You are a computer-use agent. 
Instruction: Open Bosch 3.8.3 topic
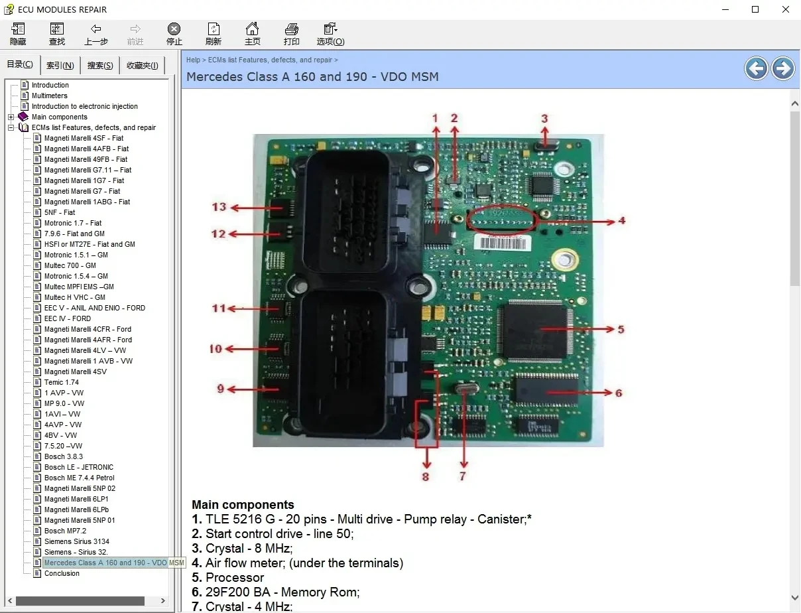pos(64,456)
